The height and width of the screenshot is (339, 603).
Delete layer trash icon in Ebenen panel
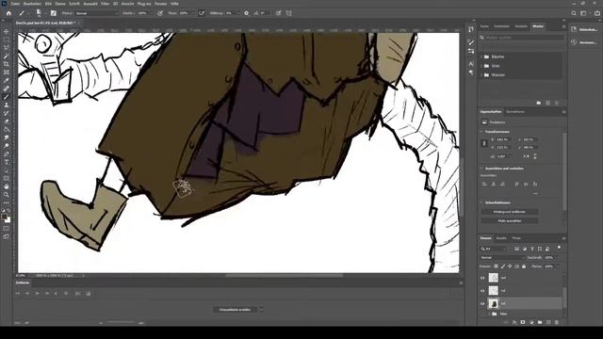coord(557,322)
